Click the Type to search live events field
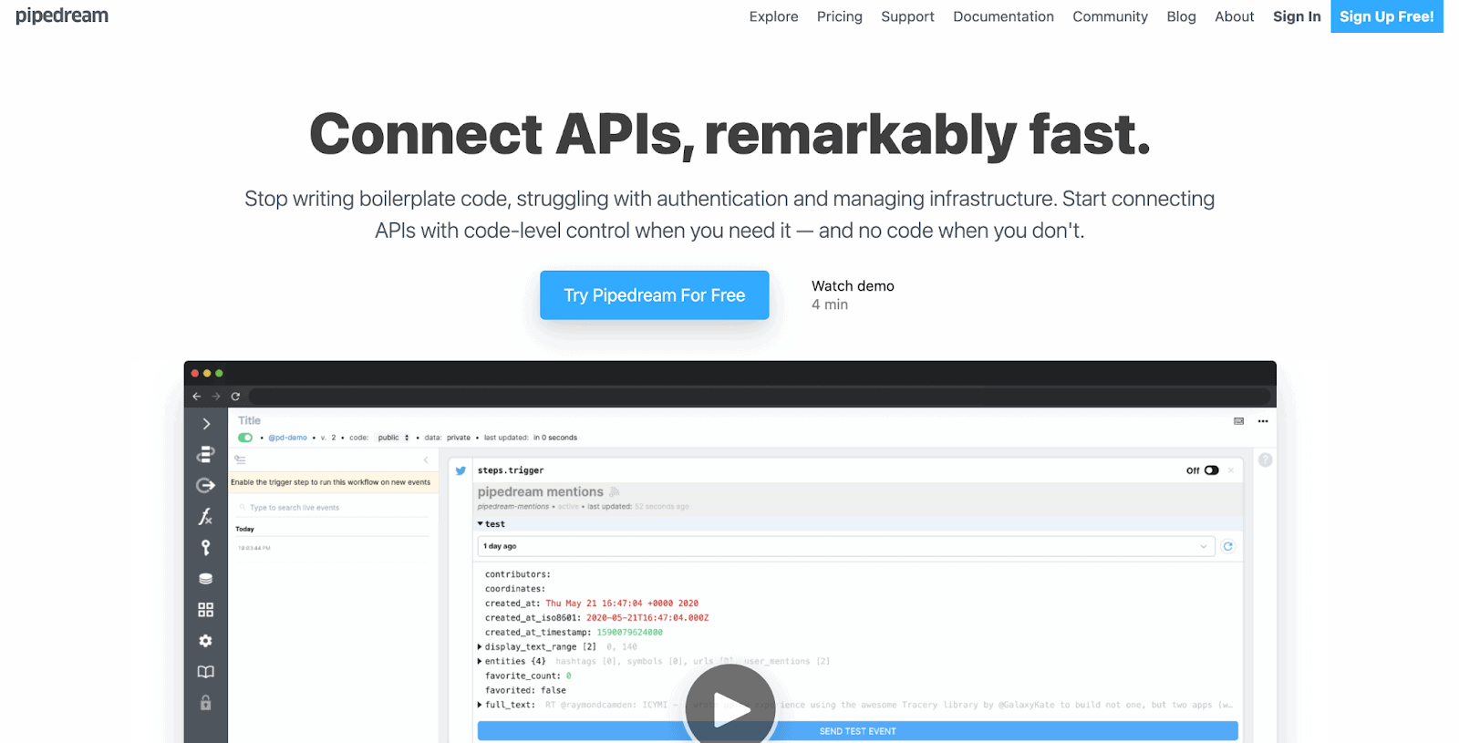The width and height of the screenshot is (1459, 743). point(333,508)
